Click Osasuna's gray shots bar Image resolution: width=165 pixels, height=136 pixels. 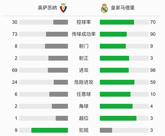click(56, 46)
